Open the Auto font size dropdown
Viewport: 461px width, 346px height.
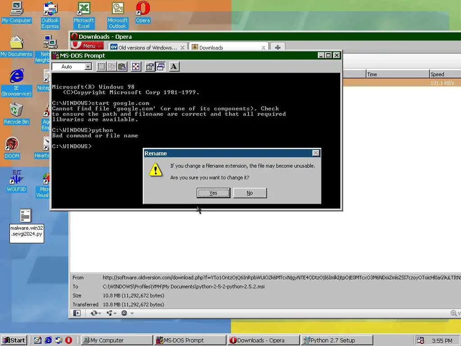(88, 67)
